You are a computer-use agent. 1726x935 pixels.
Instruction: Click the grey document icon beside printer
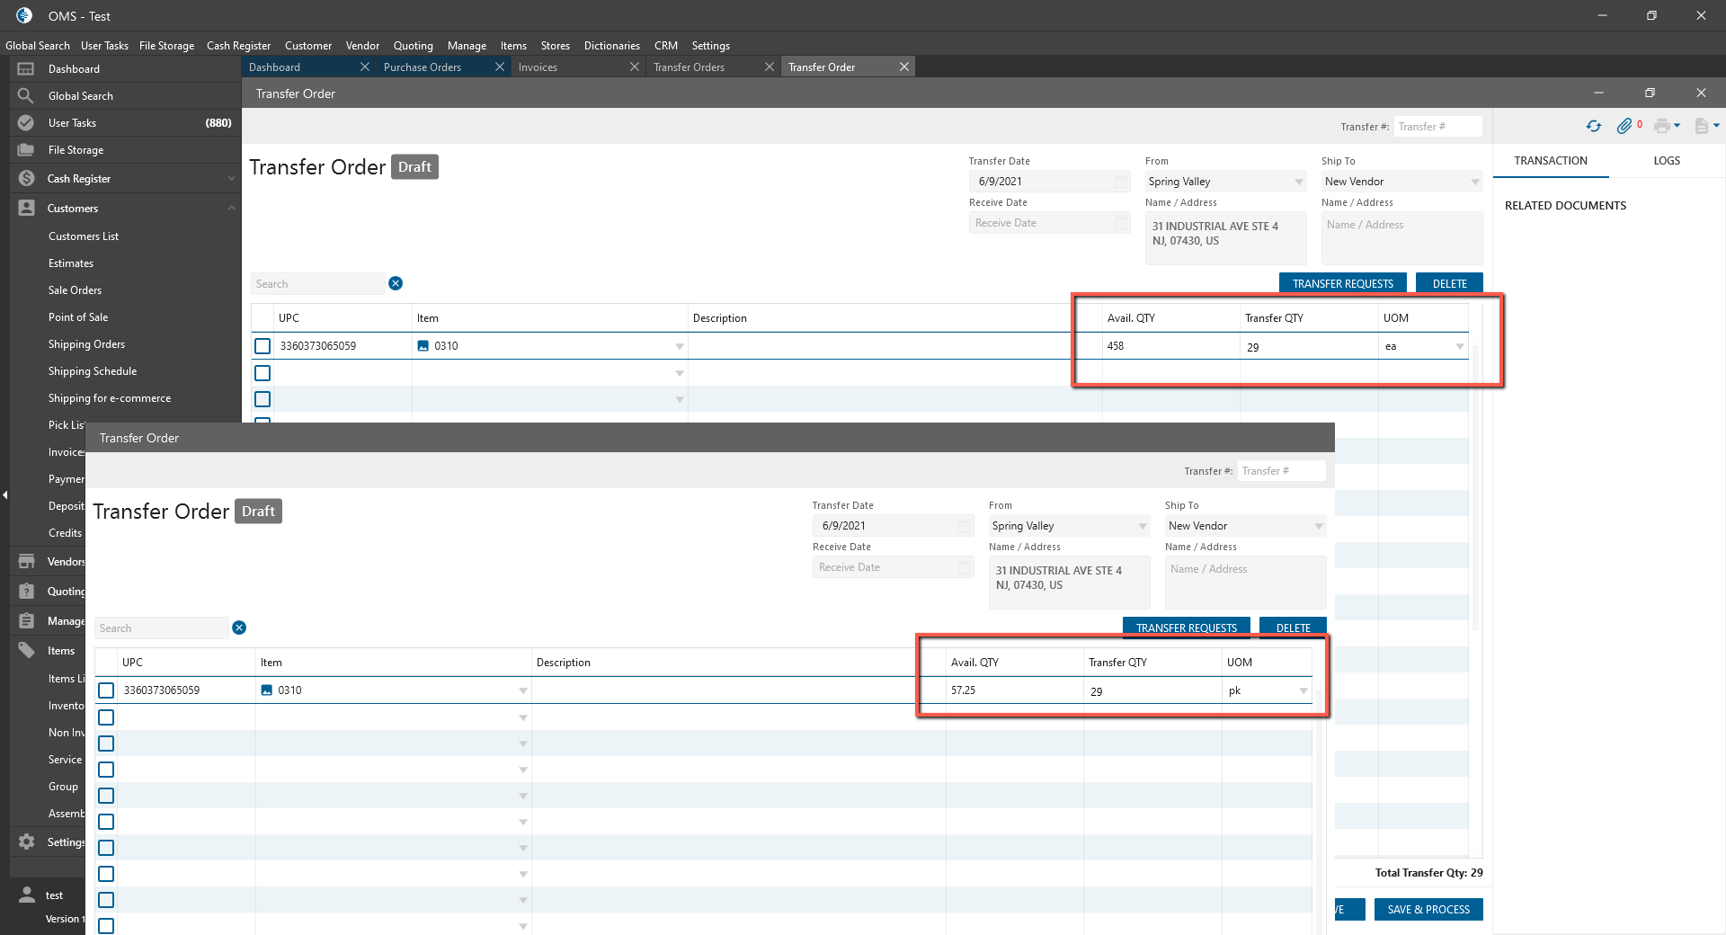(1701, 127)
